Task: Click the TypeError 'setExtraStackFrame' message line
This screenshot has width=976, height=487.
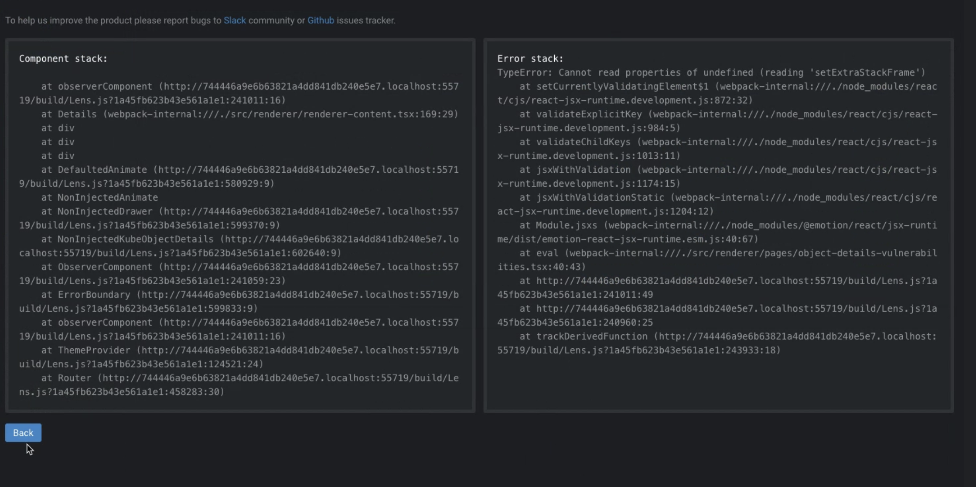Action: tap(711, 72)
